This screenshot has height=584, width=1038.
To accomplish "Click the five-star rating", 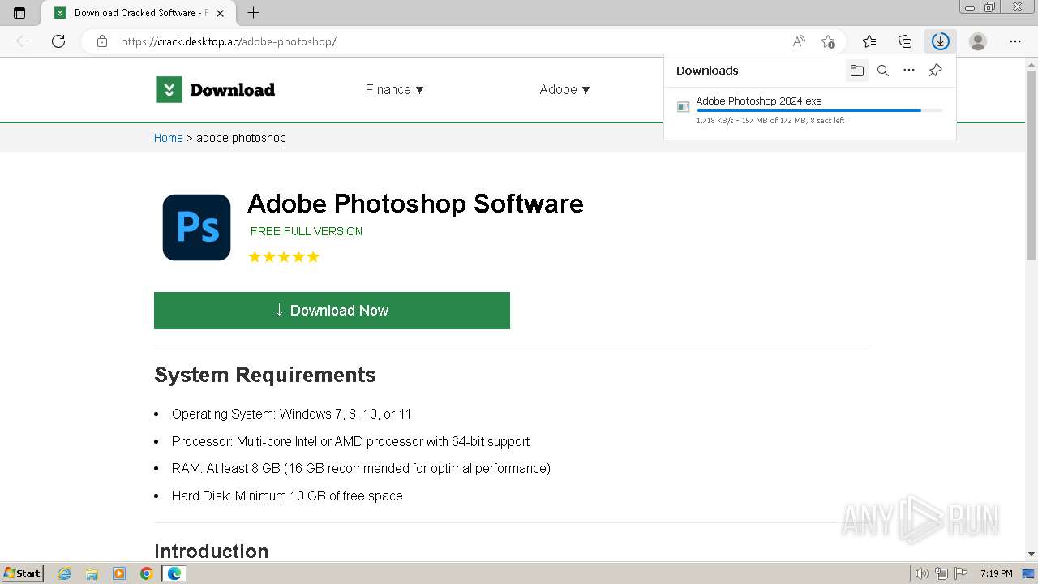I will click(x=284, y=257).
